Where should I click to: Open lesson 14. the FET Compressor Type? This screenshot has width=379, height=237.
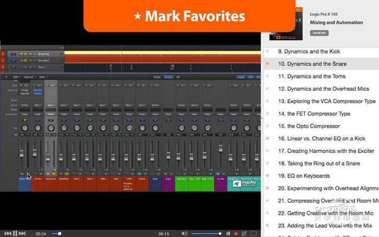(314, 114)
